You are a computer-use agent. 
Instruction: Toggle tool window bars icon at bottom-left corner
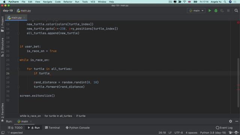click(3, 132)
